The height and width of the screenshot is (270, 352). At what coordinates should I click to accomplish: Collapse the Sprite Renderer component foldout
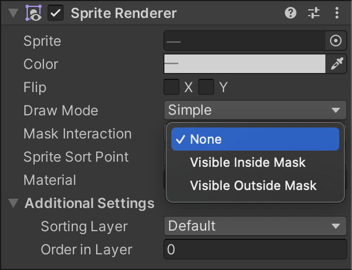13,13
